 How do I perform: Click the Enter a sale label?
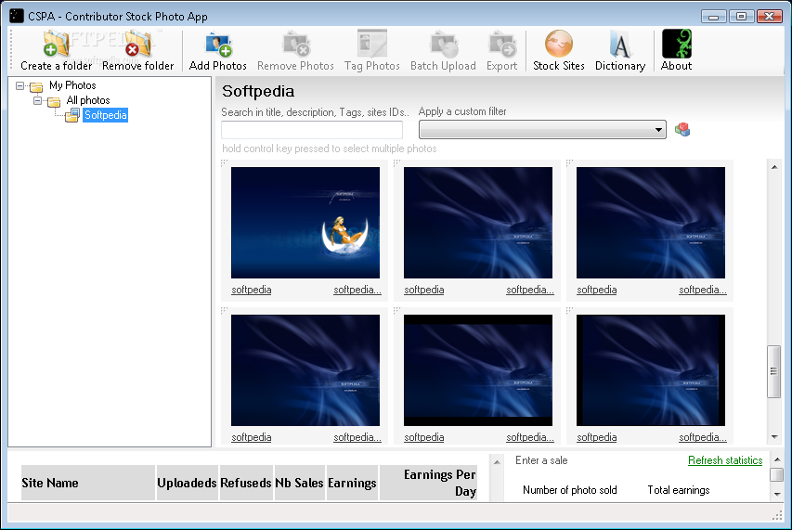tap(541, 460)
